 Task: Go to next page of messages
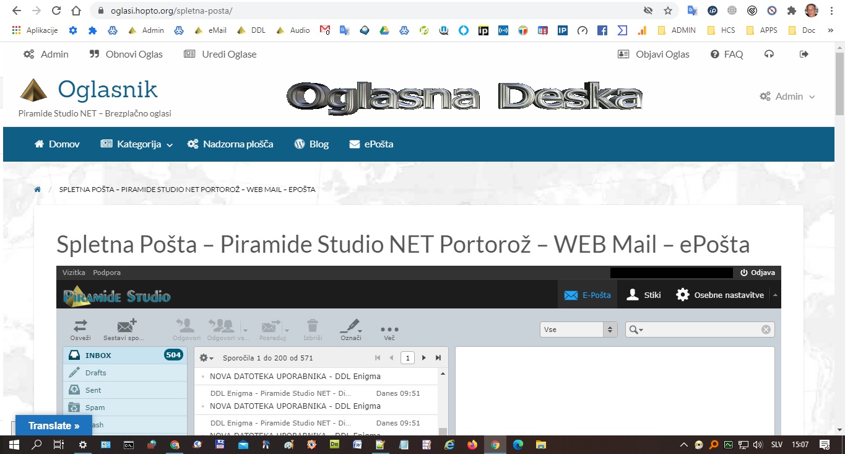424,358
